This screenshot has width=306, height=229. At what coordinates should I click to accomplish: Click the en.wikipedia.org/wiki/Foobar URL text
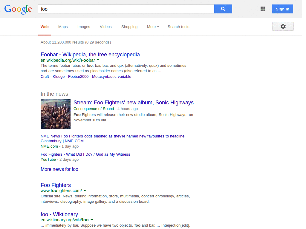tap(68, 60)
